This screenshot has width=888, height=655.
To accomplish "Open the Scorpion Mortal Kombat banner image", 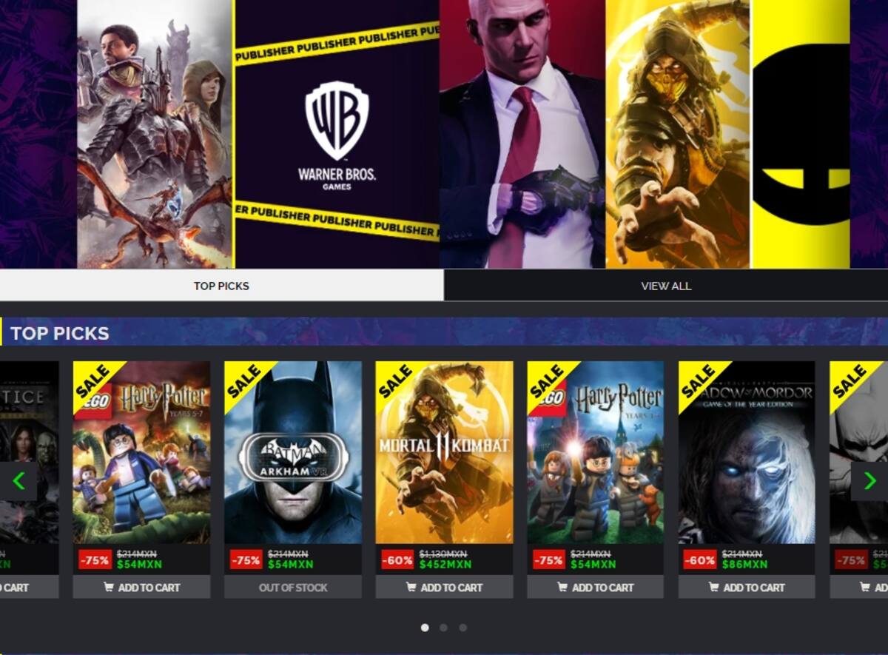I will coord(678,134).
